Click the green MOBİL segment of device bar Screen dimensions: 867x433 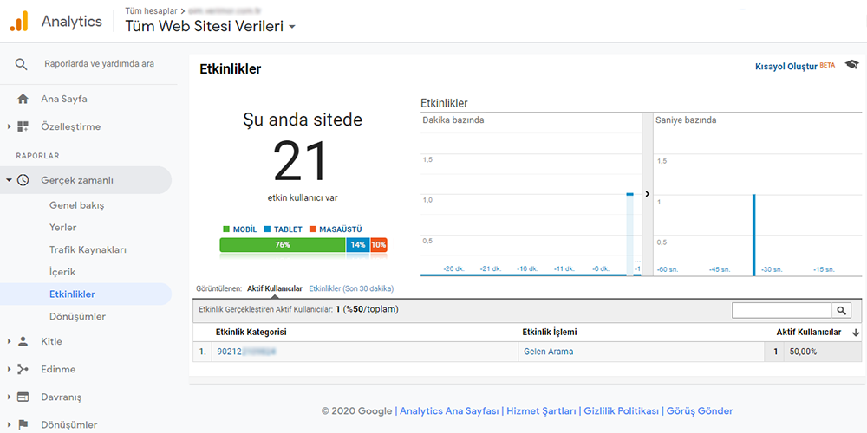(282, 245)
